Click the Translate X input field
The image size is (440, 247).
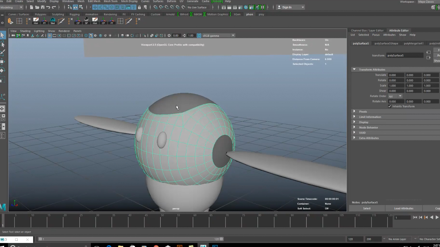(396, 75)
